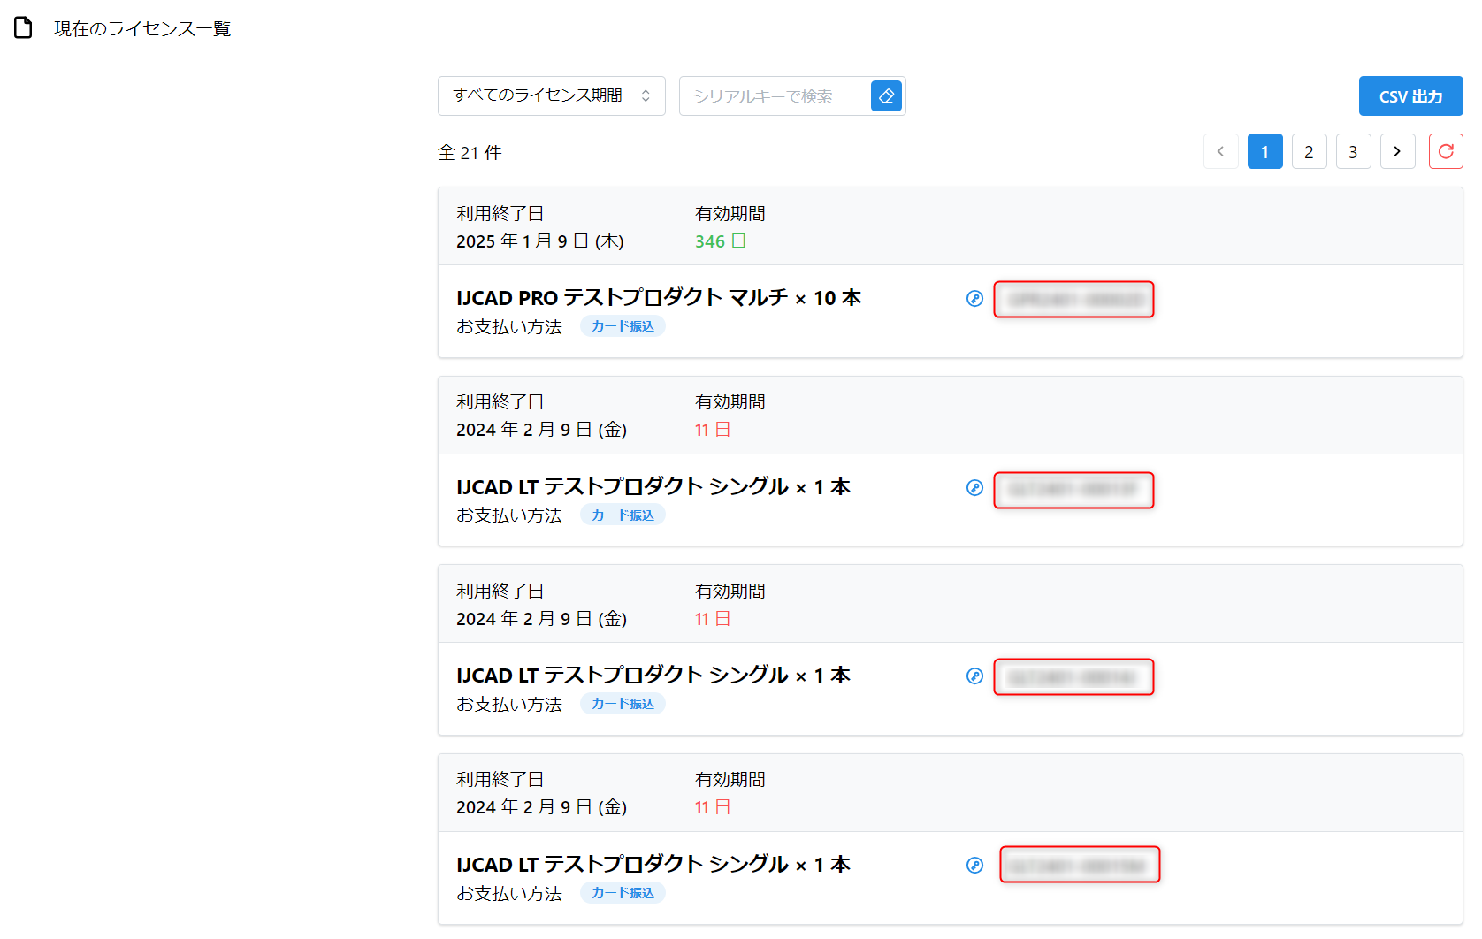The image size is (1482, 939).
Task: Click the document icon beside 現在のライセンス一覧
Action: tap(22, 27)
